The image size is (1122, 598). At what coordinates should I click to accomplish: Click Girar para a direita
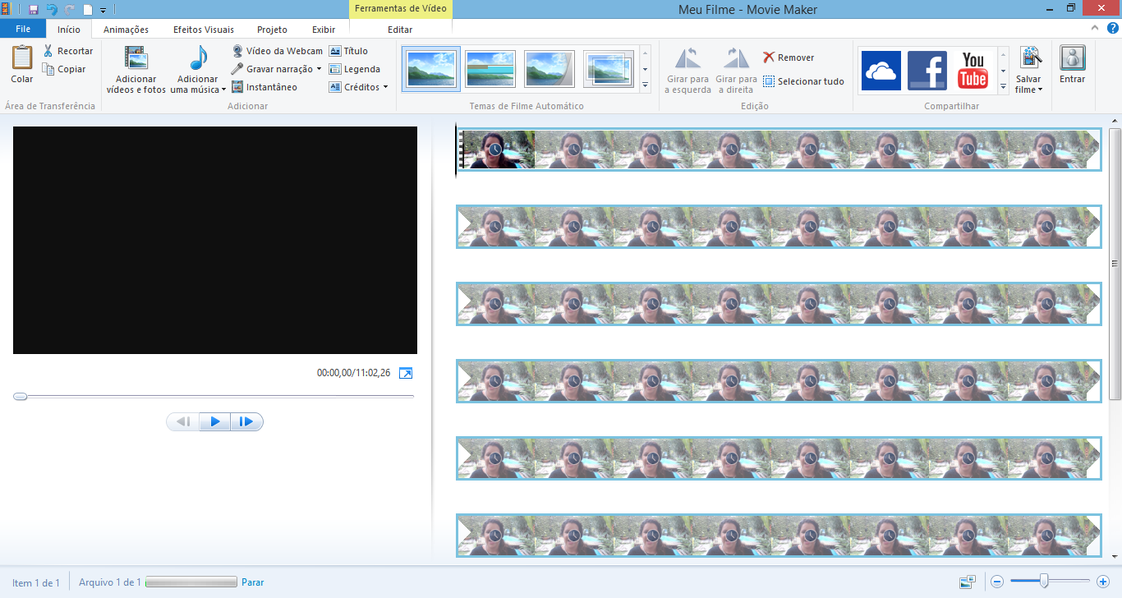click(x=736, y=71)
